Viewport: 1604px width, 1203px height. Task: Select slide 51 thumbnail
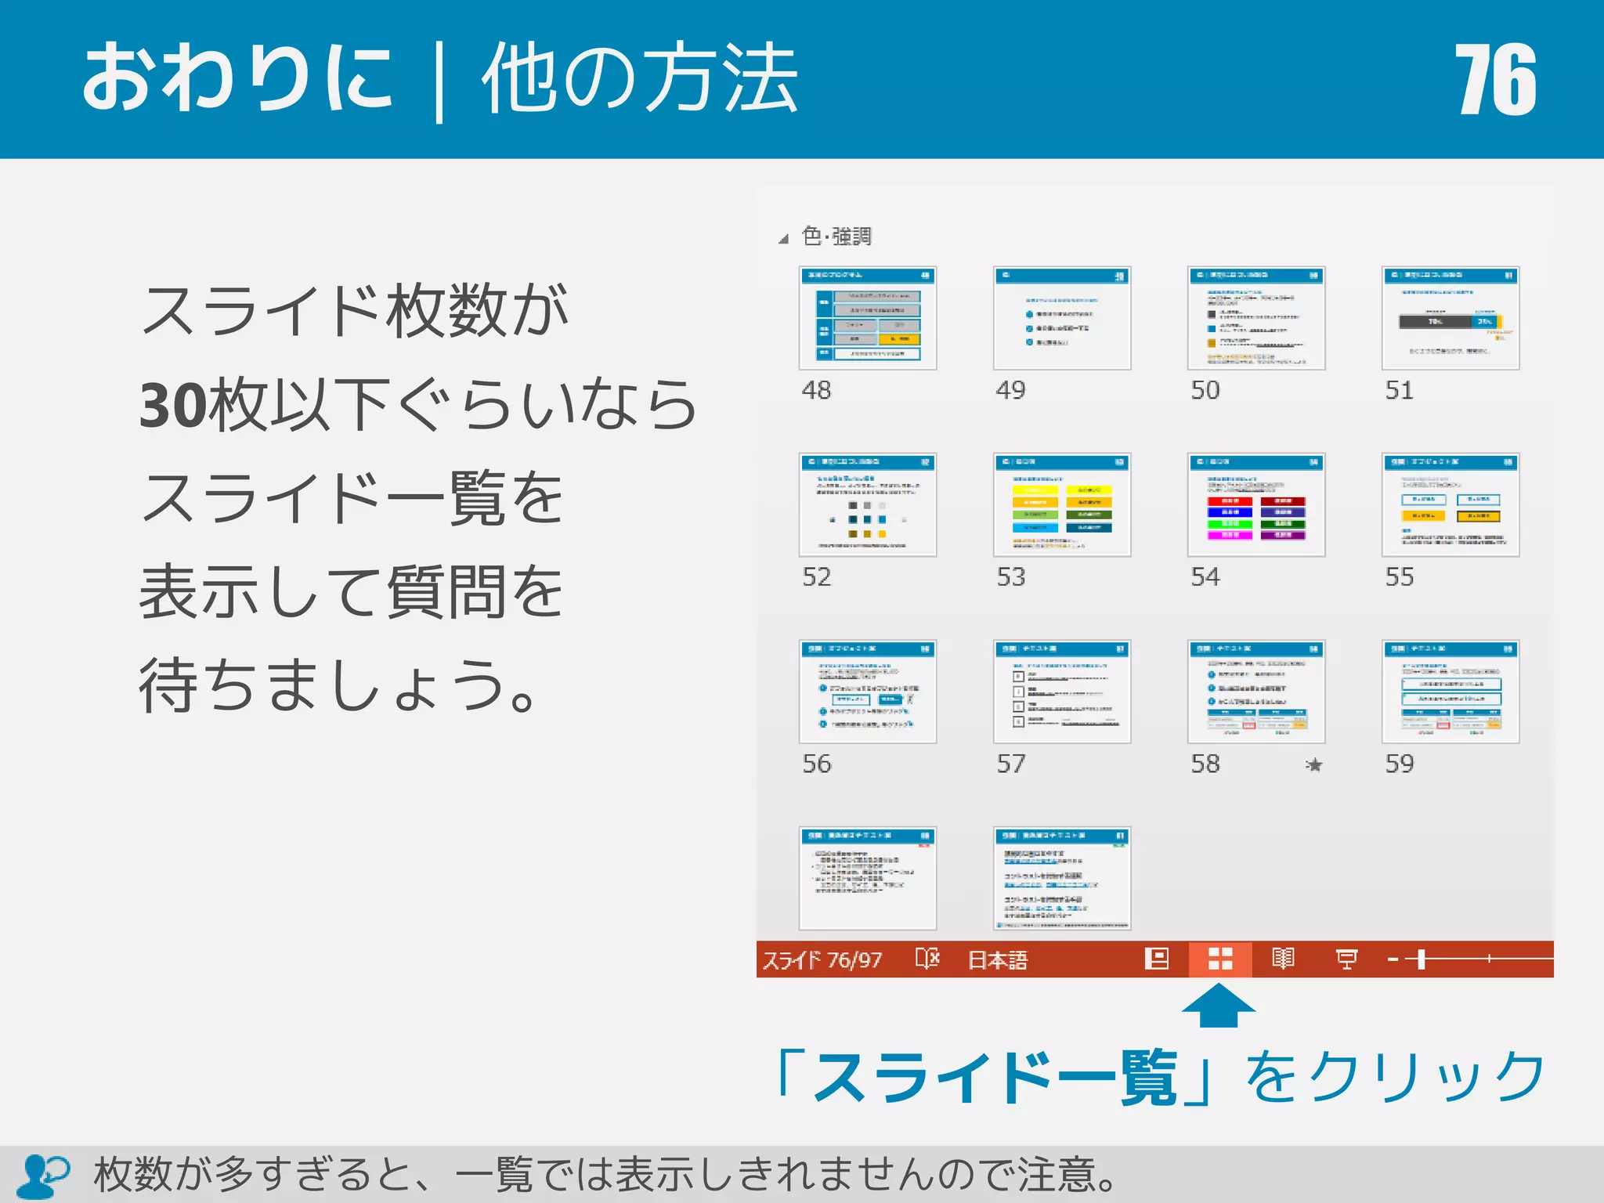coord(1450,318)
